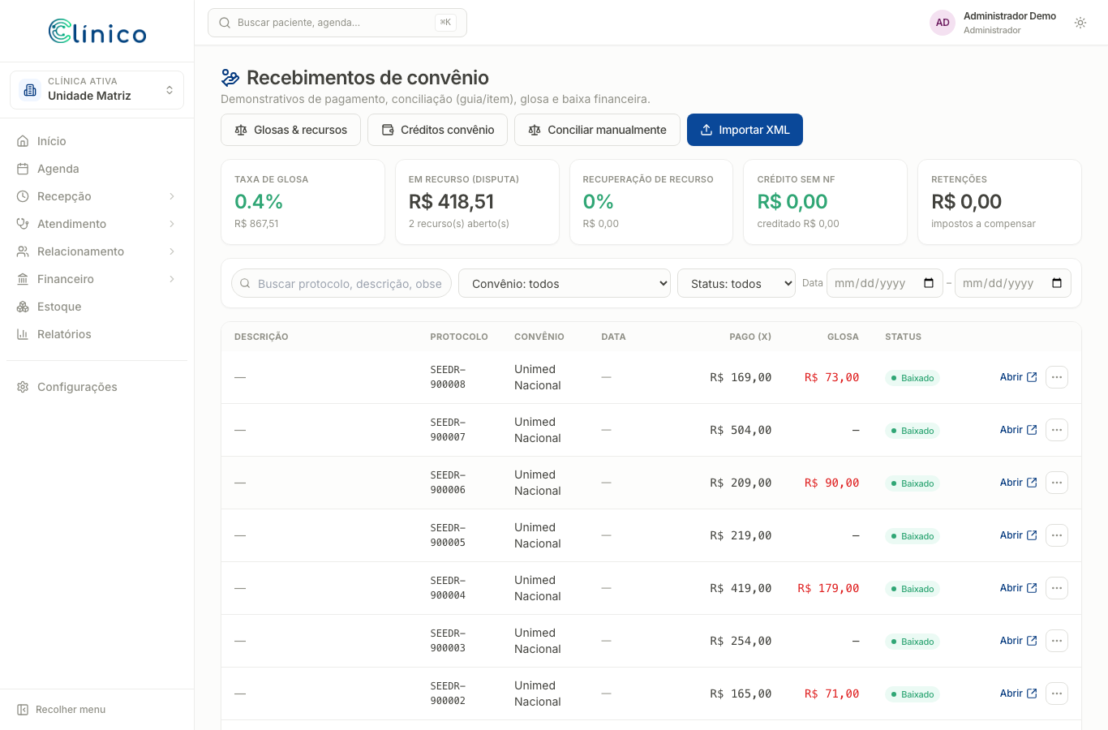The image size is (1108, 730).
Task: Click the Clínico logo
Action: pyautogui.click(x=97, y=32)
